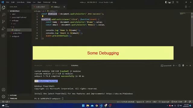
Task: Kill terminal with trash icon
Action: coord(183,65)
